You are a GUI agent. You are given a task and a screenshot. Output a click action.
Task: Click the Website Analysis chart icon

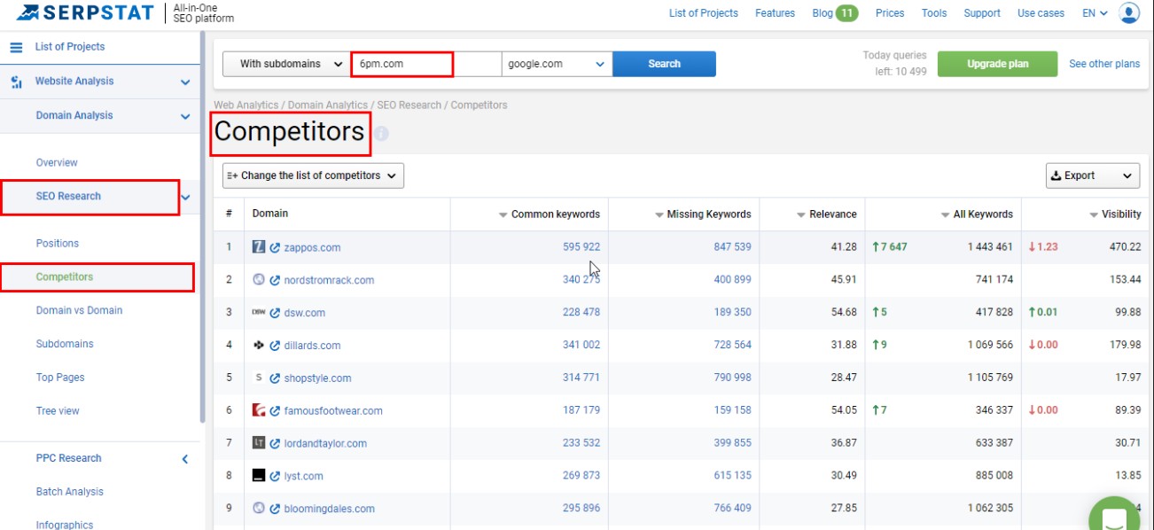[16, 82]
